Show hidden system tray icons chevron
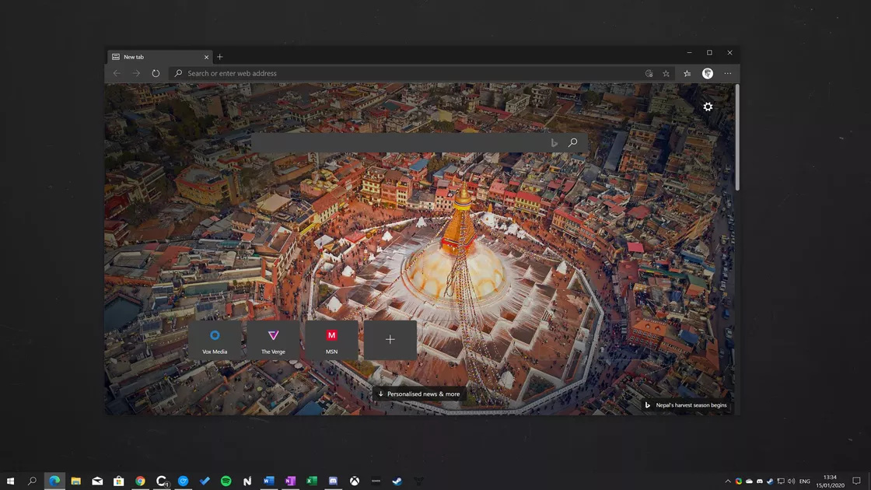871x490 pixels. [x=728, y=481]
